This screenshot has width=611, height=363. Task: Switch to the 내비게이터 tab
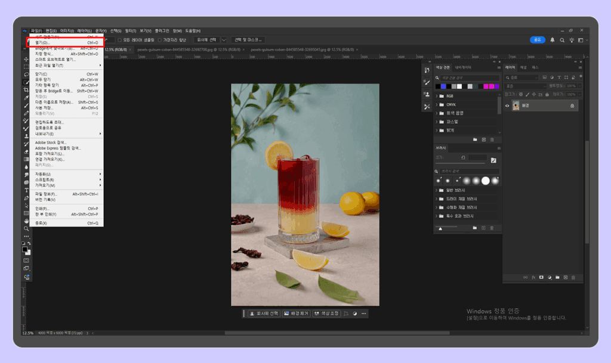[x=463, y=67]
